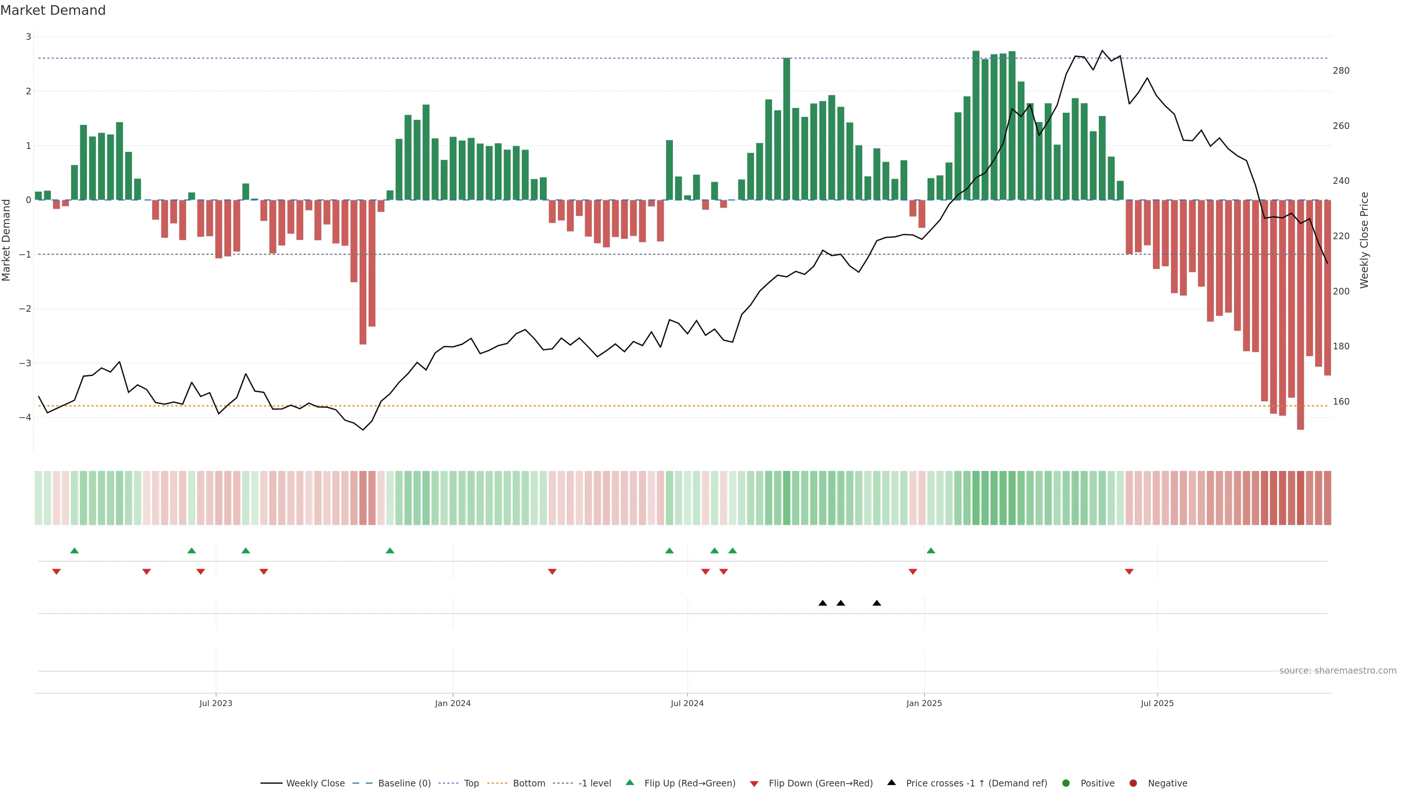
Task: Click green Flip Up legend triangle icon
Action: click(630, 783)
